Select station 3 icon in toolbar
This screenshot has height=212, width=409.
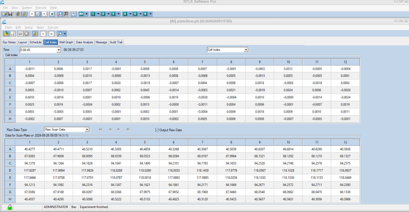[x=113, y=14]
